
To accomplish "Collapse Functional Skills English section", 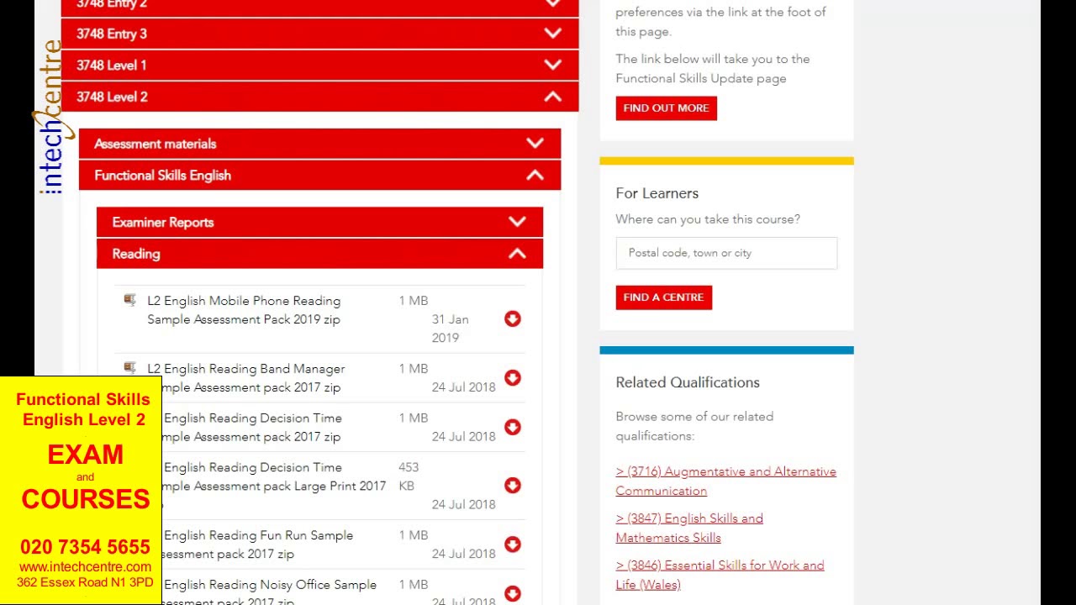I will pyautogui.click(x=319, y=176).
